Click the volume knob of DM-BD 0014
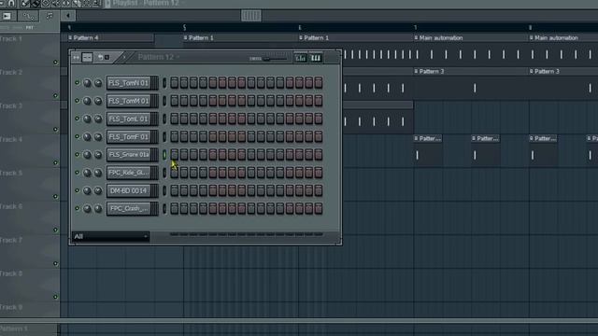Viewport: 598px width, 336px height. (x=98, y=190)
